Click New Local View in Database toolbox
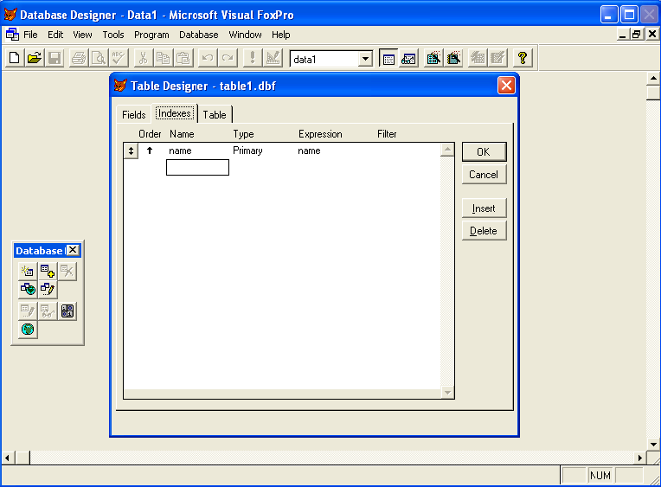 (x=48, y=290)
